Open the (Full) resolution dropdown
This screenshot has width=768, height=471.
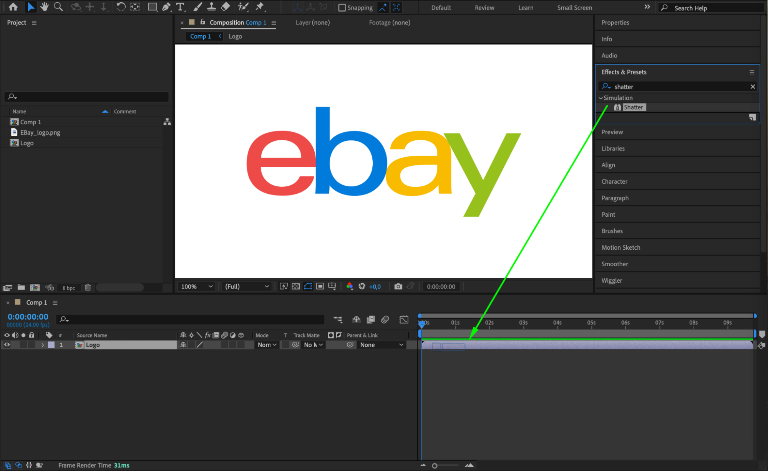[247, 287]
